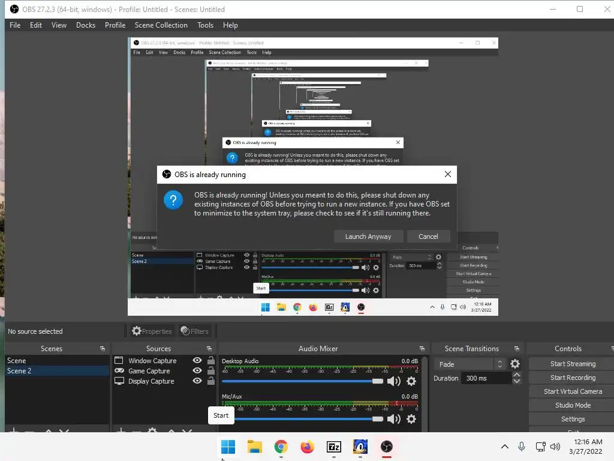
Task: Open the Scene Collection menu
Action: pos(161,25)
